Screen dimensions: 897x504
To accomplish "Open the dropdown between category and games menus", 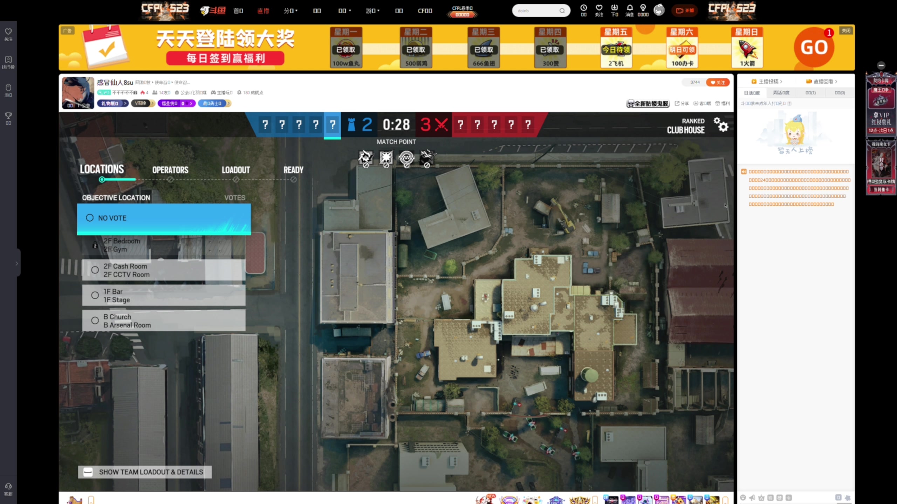I will tap(344, 11).
